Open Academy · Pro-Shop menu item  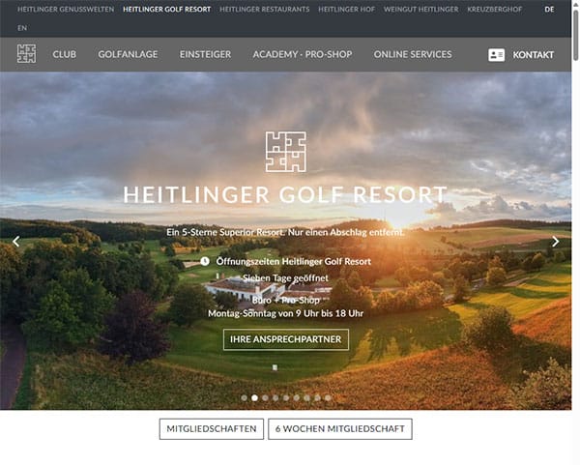(x=303, y=54)
